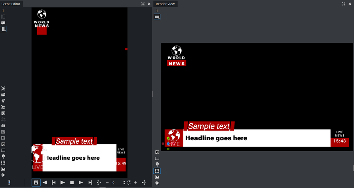The width and height of the screenshot is (354, 188).
Task: Switch to the Scene Editor tab
Action: (11, 4)
